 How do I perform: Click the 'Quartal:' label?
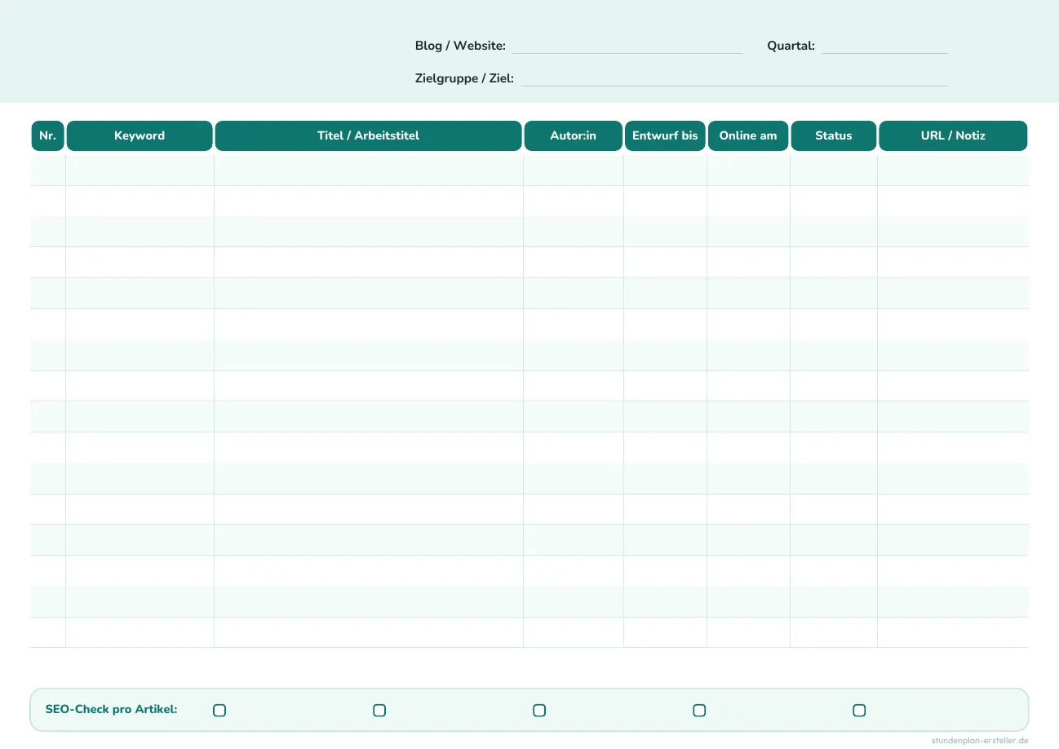point(791,46)
